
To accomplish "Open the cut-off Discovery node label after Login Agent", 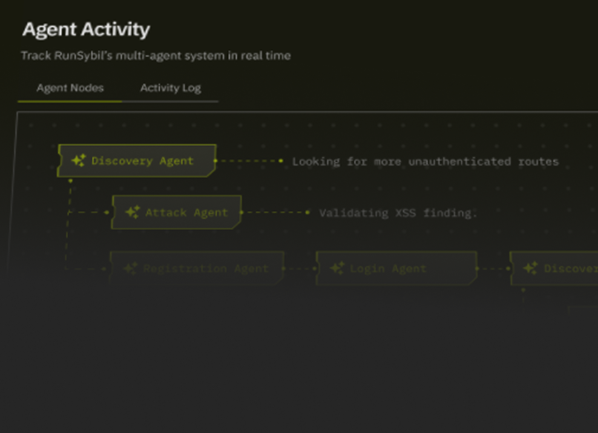I will 570,269.
